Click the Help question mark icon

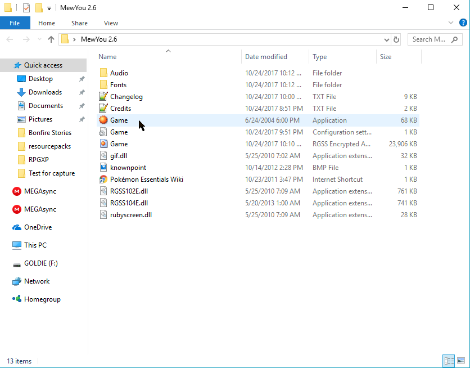point(463,23)
